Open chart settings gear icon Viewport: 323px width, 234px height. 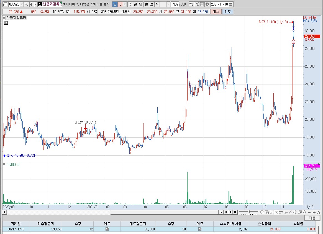pos(207,4)
